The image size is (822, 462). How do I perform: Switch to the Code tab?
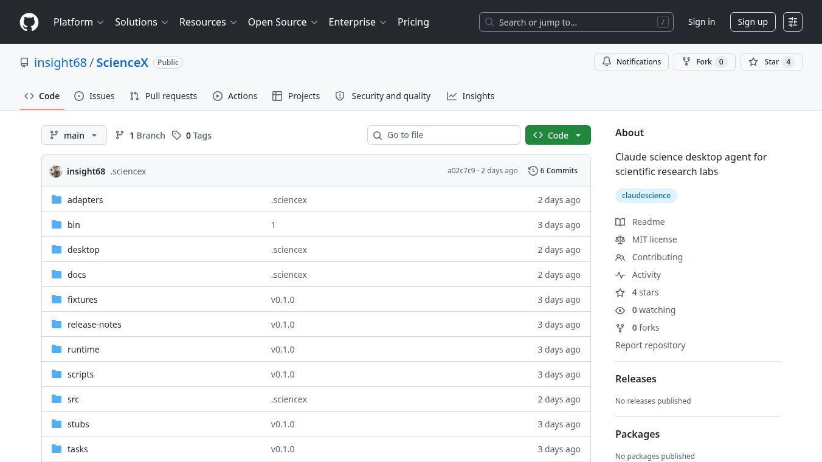click(x=42, y=96)
